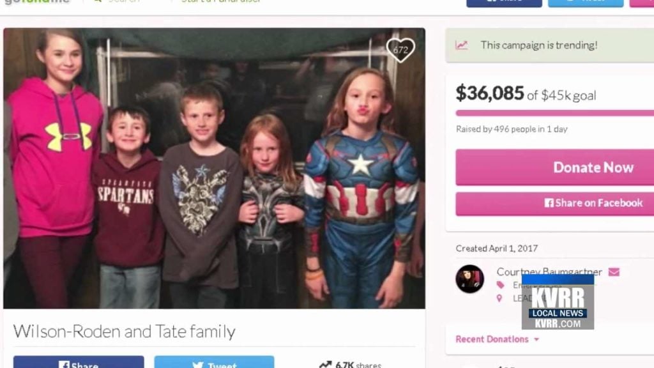Expand the Recent Donations dropdown
Viewport: 654px width, 368px height.
point(497,339)
